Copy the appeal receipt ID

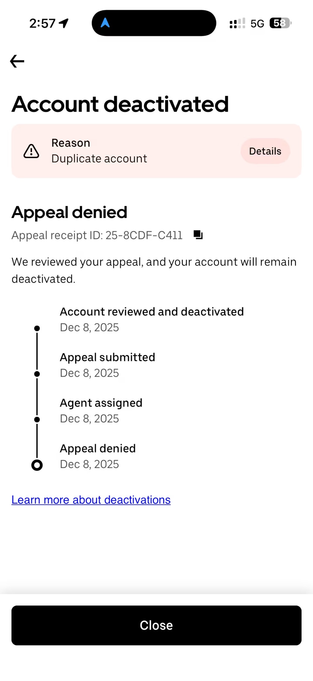(x=198, y=235)
